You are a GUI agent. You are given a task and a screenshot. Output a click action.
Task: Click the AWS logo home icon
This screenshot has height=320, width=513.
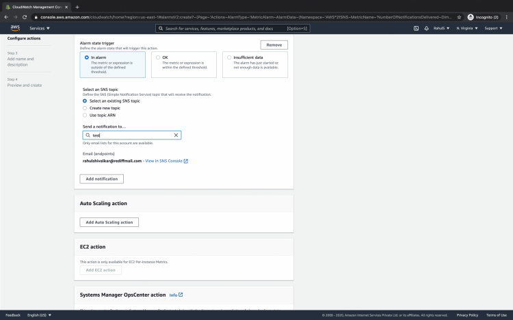(14, 28)
